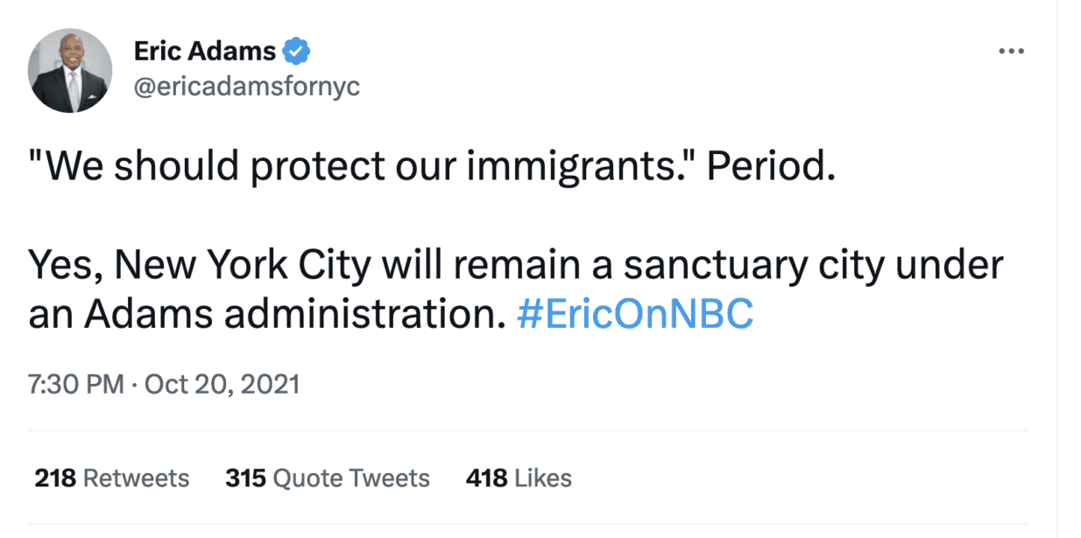This screenshot has height=538, width=1081.
Task: Open Eric Adams' profile photo
Action: point(70,70)
